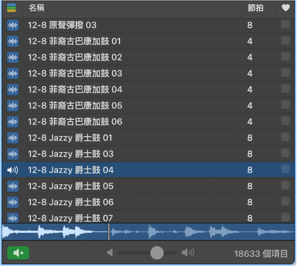Select loop name 12-8 原聲彈撥 03
Screen dimensions: 297x266
pyautogui.click(x=62, y=25)
